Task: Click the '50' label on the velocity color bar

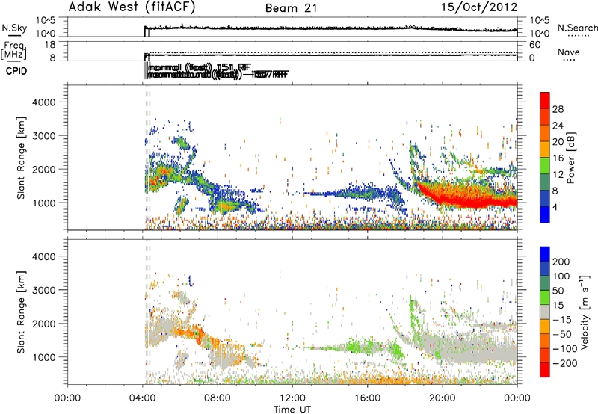Action: tap(558, 291)
